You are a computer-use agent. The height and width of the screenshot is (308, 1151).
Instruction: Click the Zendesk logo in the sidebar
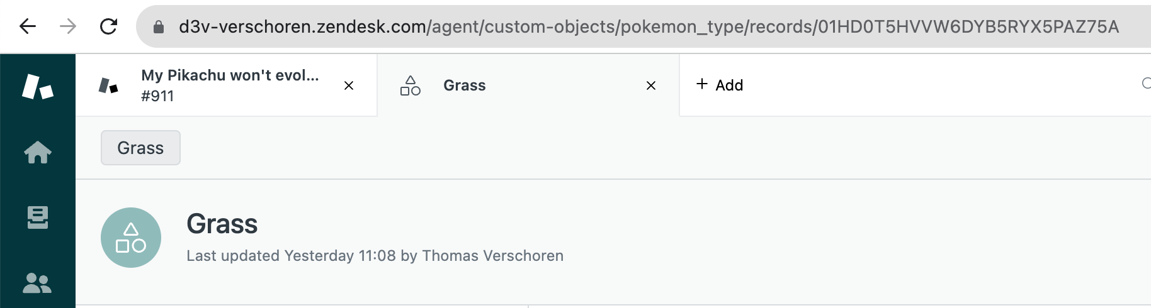pyautogui.click(x=38, y=86)
